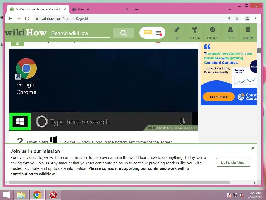This screenshot has width=266, height=200.
Task: Click the horizontal scroll right arrow
Action: pyautogui.click(x=255, y=183)
